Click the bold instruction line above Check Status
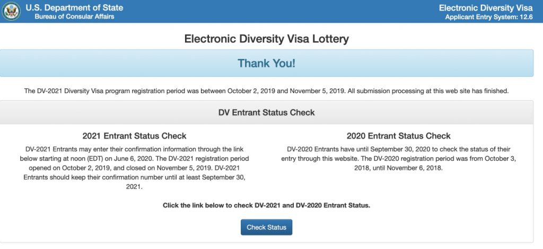Screen dimensions: 543x249 click(x=266, y=205)
